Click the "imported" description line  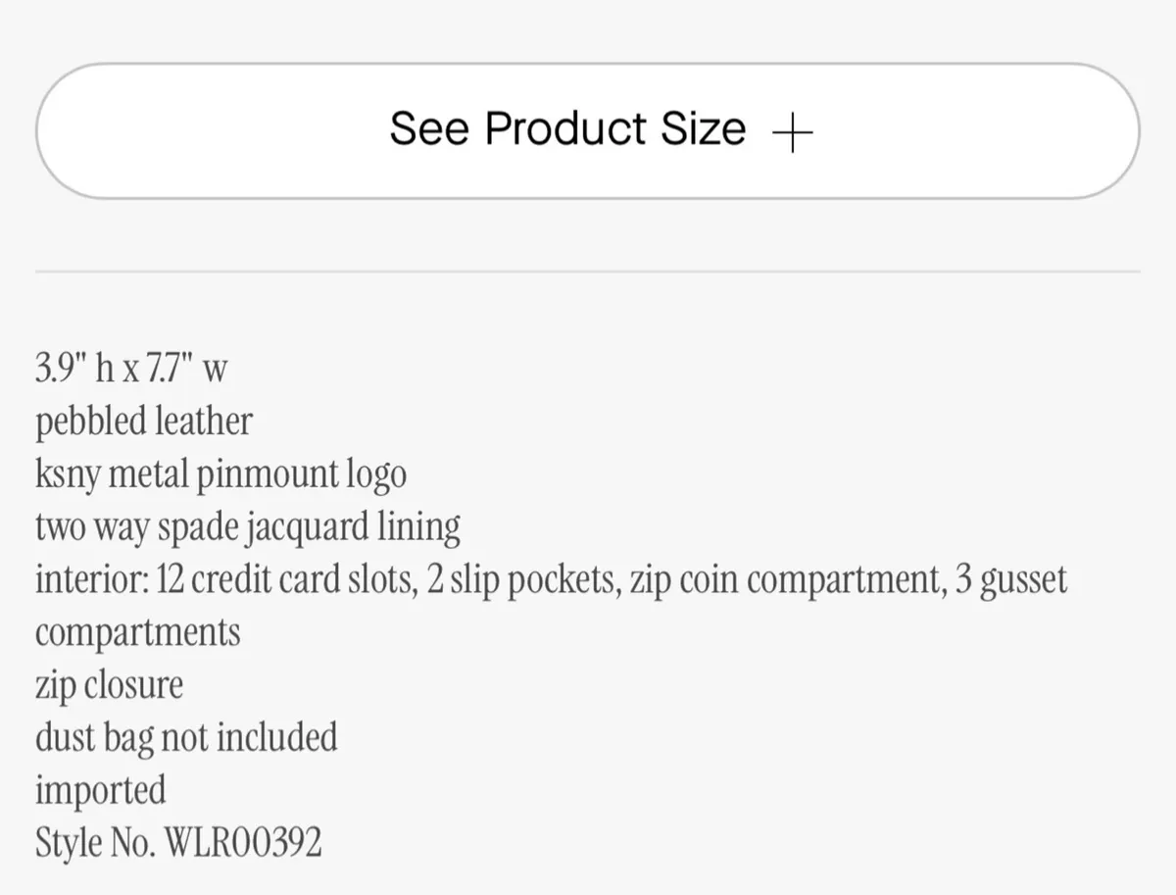click(101, 790)
